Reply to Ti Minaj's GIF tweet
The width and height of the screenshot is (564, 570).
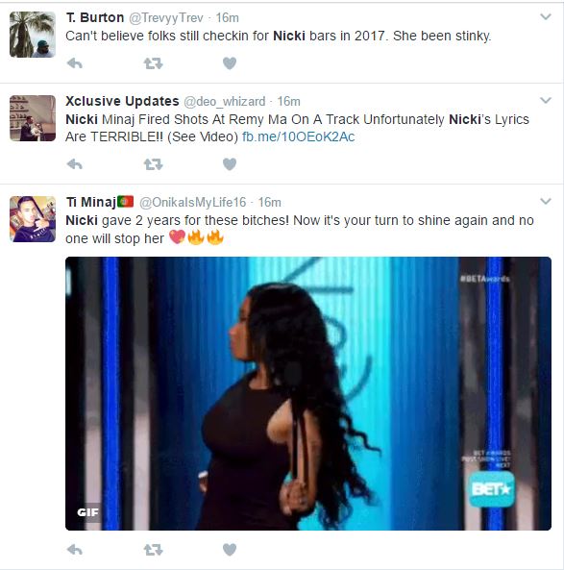[x=75, y=550]
